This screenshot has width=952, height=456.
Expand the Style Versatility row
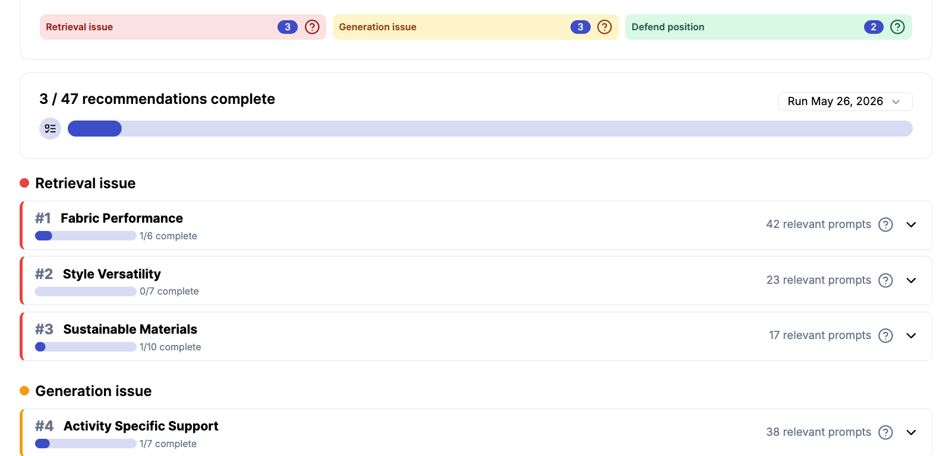(x=911, y=280)
